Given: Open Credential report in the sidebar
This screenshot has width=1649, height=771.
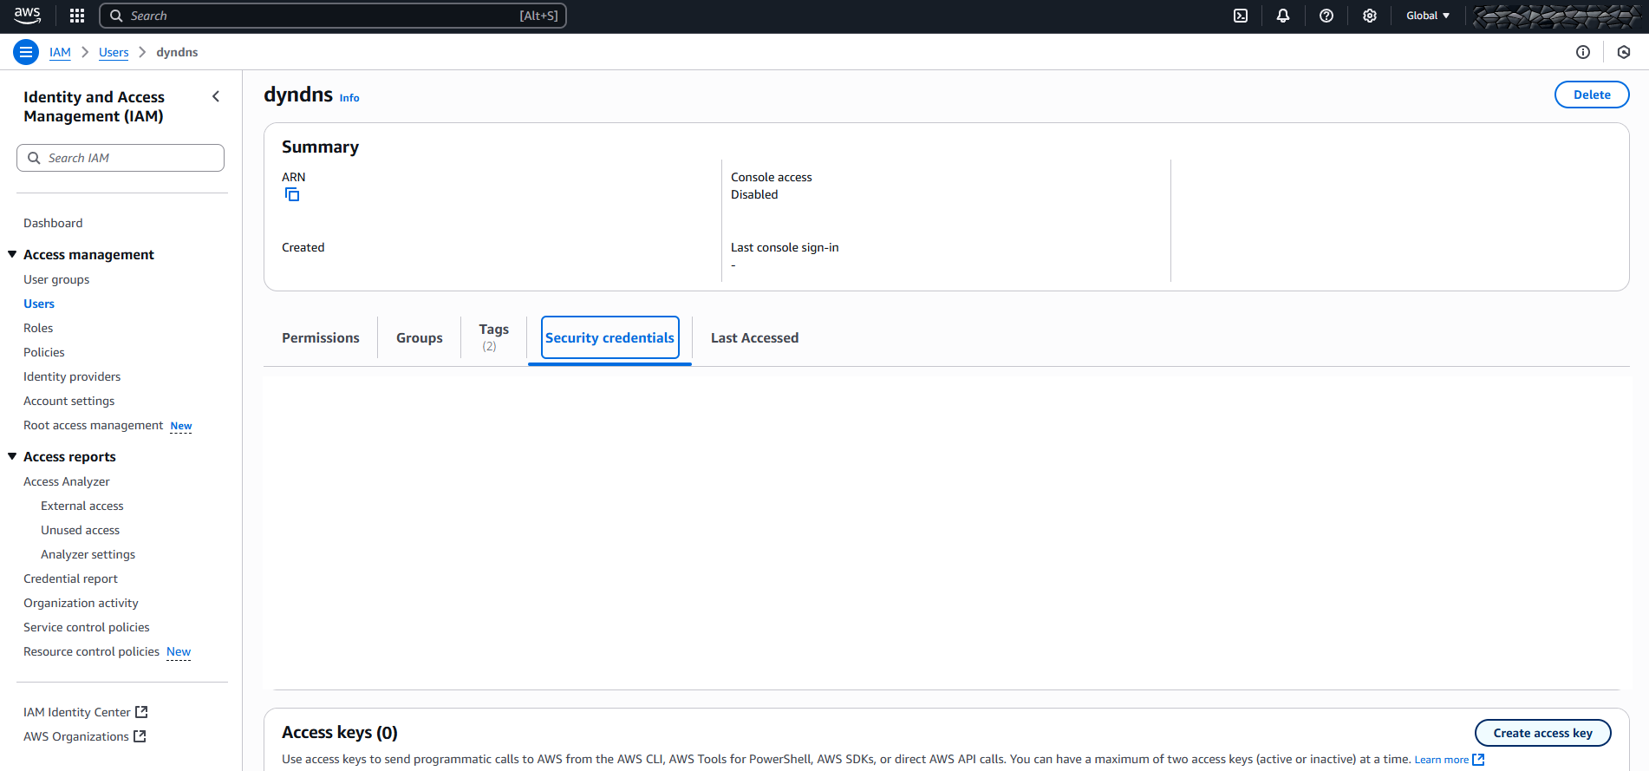Looking at the screenshot, I should (70, 578).
